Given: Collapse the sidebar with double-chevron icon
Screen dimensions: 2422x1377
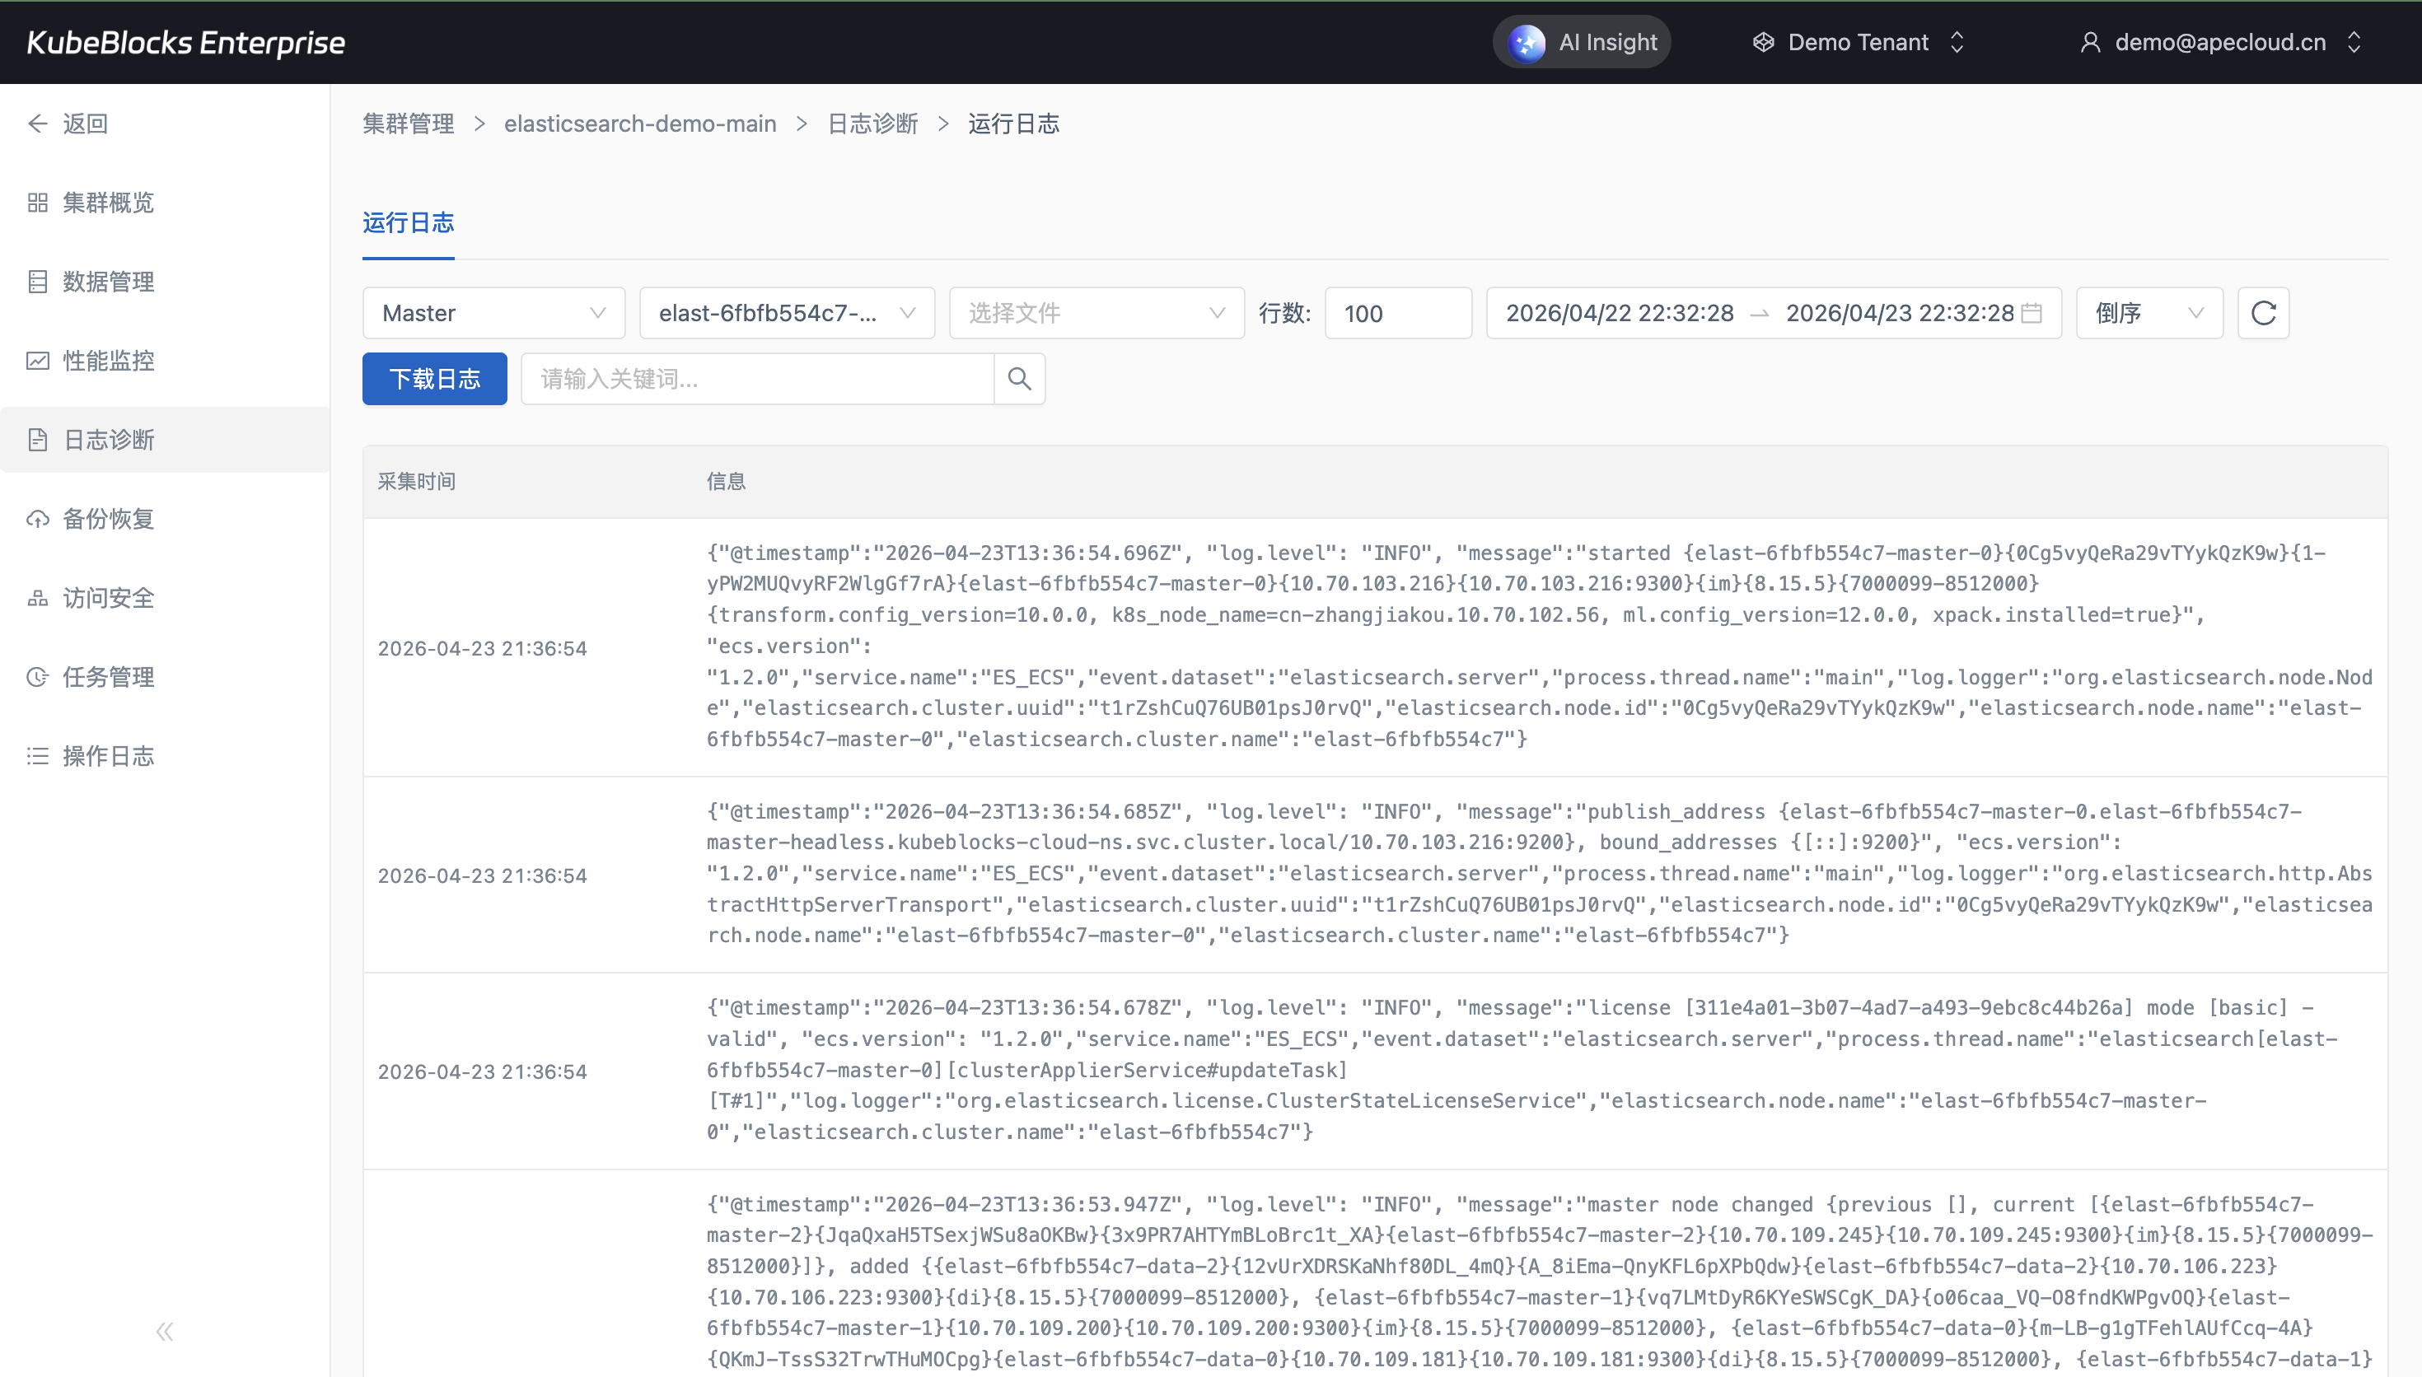Looking at the screenshot, I should 165,1332.
